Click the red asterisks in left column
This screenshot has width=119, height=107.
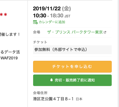pyautogui.click(x=4, y=15)
